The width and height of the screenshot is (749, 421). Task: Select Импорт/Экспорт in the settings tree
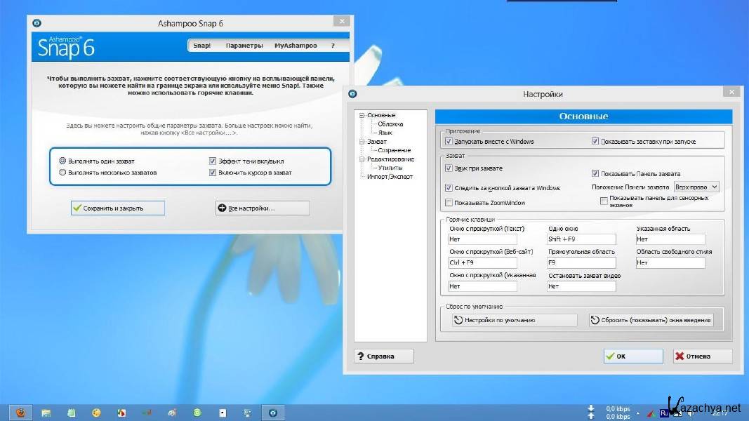[x=390, y=177]
